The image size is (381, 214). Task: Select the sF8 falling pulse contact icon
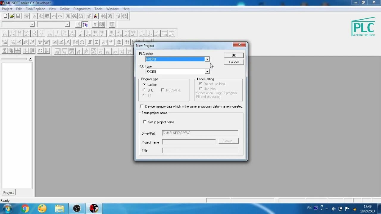click(88, 33)
